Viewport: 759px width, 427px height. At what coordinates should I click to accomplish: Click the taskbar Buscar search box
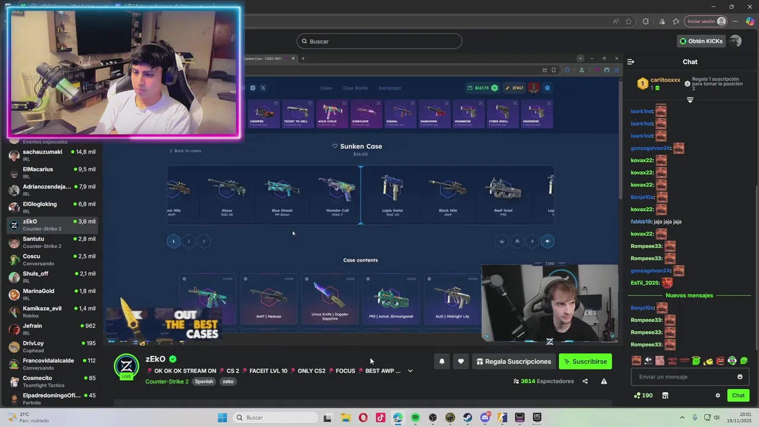click(276, 418)
